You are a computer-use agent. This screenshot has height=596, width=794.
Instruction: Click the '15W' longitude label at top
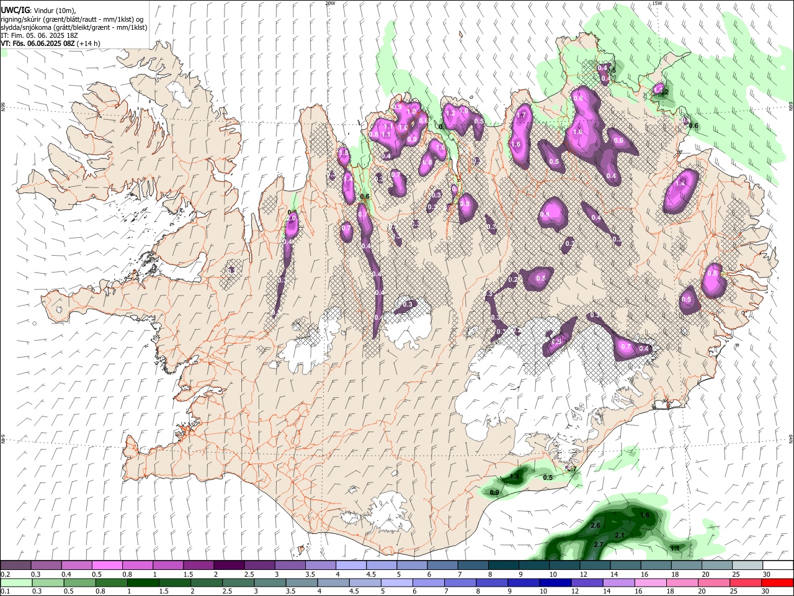(656, 3)
